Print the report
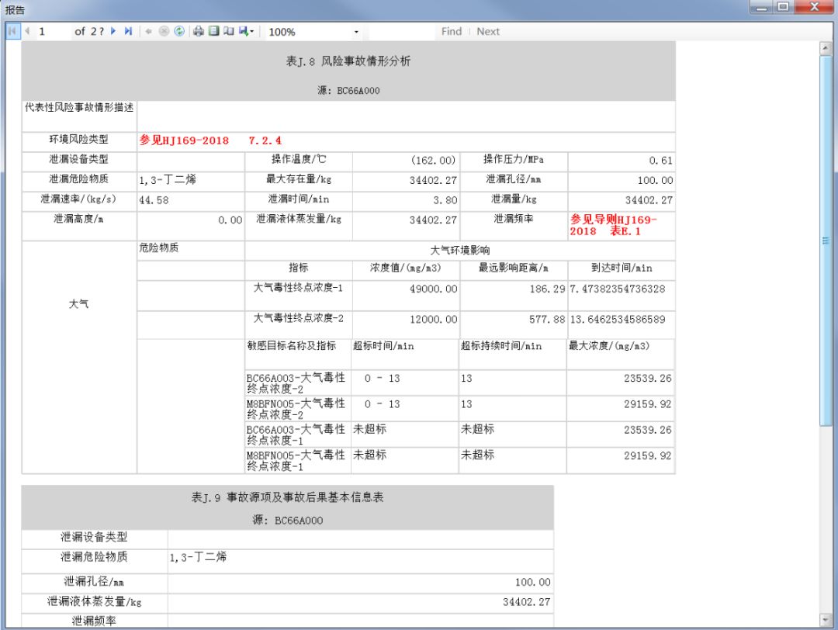The width and height of the screenshot is (838, 630). [x=199, y=32]
